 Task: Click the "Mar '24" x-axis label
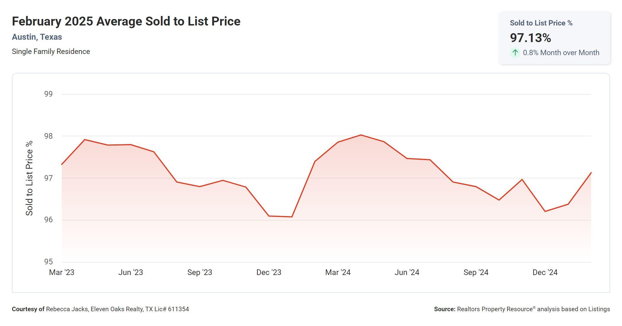click(338, 272)
